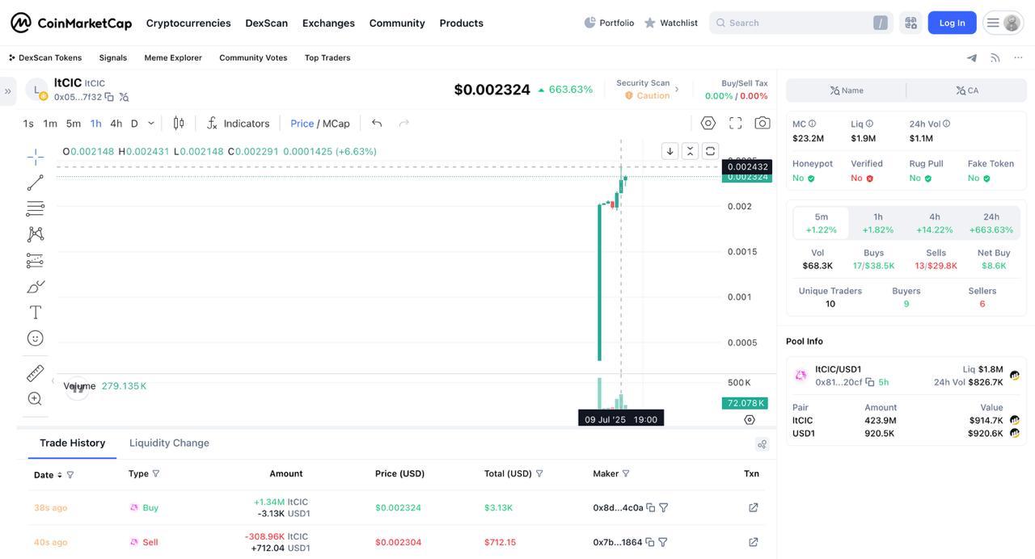Toggle Name display in the header switch
This screenshot has width=1035, height=559.
[847, 90]
